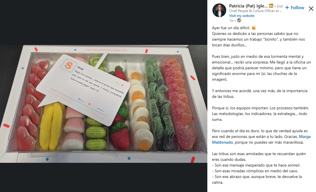
Task: Open the author name Patricia (Pat) Igle...
Action: [248, 6]
